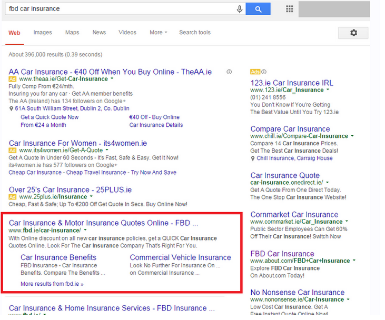385x320 pixels.
Task: Switch to the Images tab
Action: pos(43,33)
